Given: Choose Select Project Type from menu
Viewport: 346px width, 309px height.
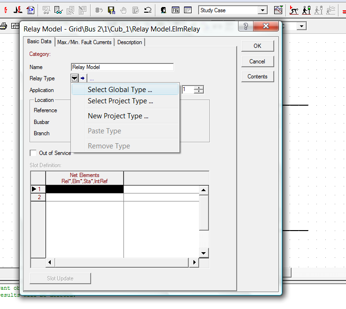Looking at the screenshot, I should (x=120, y=101).
